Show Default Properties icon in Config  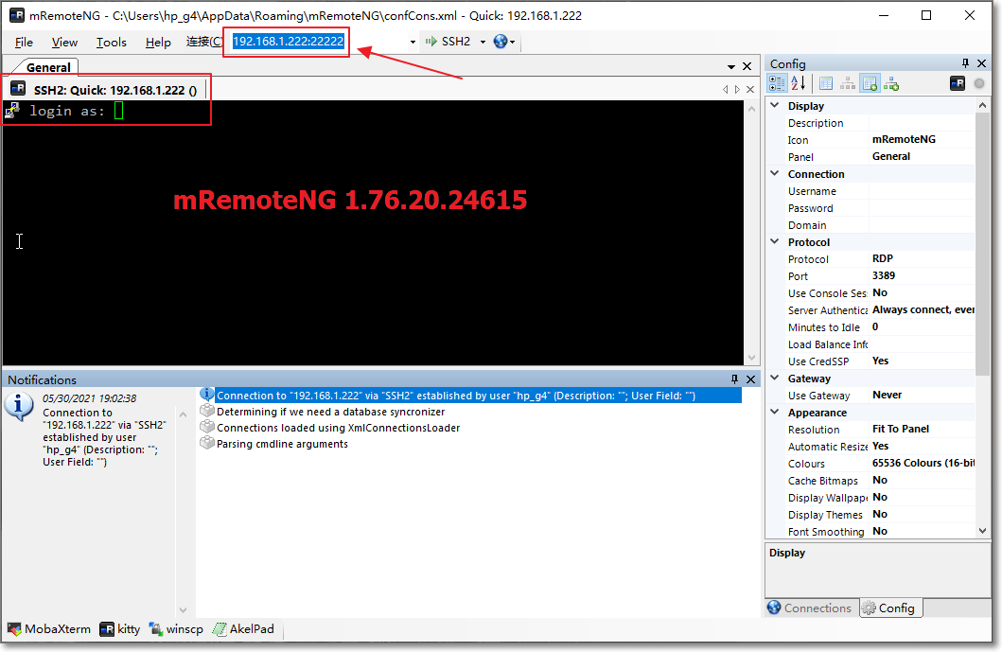[x=870, y=83]
